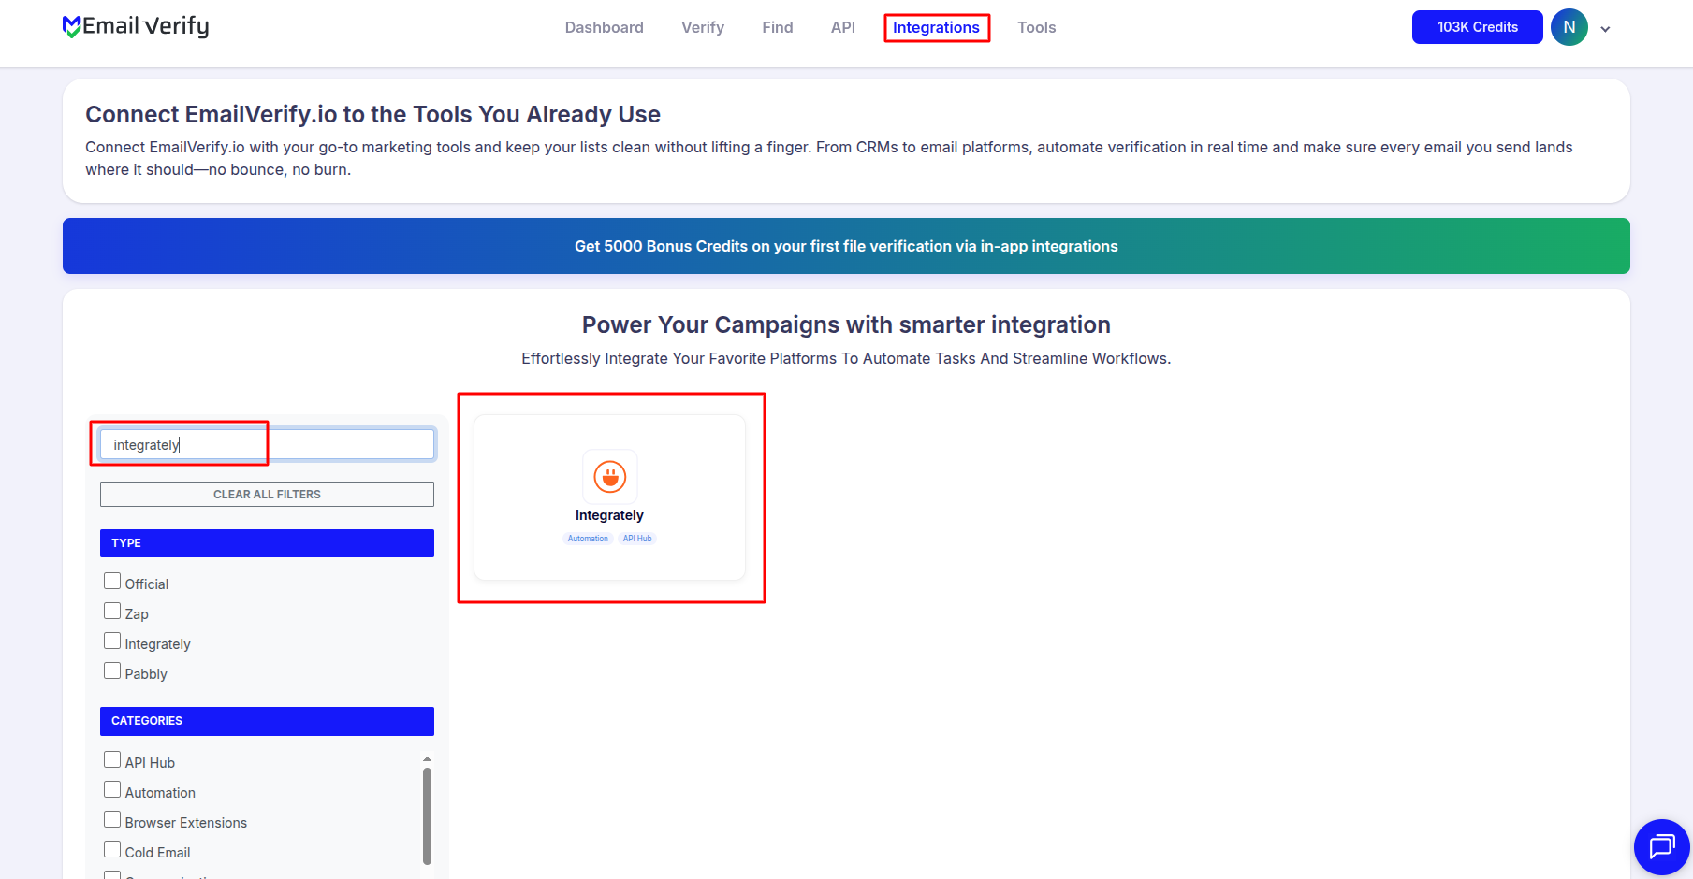Enable the Zap type filter
The width and height of the screenshot is (1693, 879).
112,612
